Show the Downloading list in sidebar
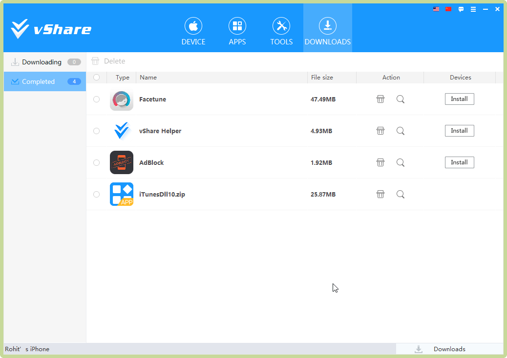The image size is (507, 358). (45, 62)
